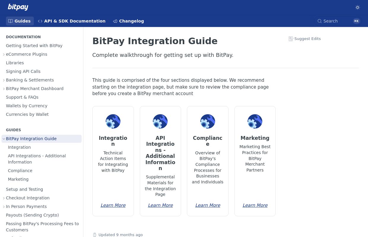Click the Integration card heading
This screenshot has width=368, height=237.
(113, 141)
